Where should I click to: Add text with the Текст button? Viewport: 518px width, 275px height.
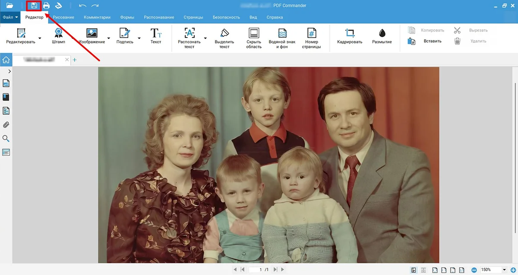156,36
